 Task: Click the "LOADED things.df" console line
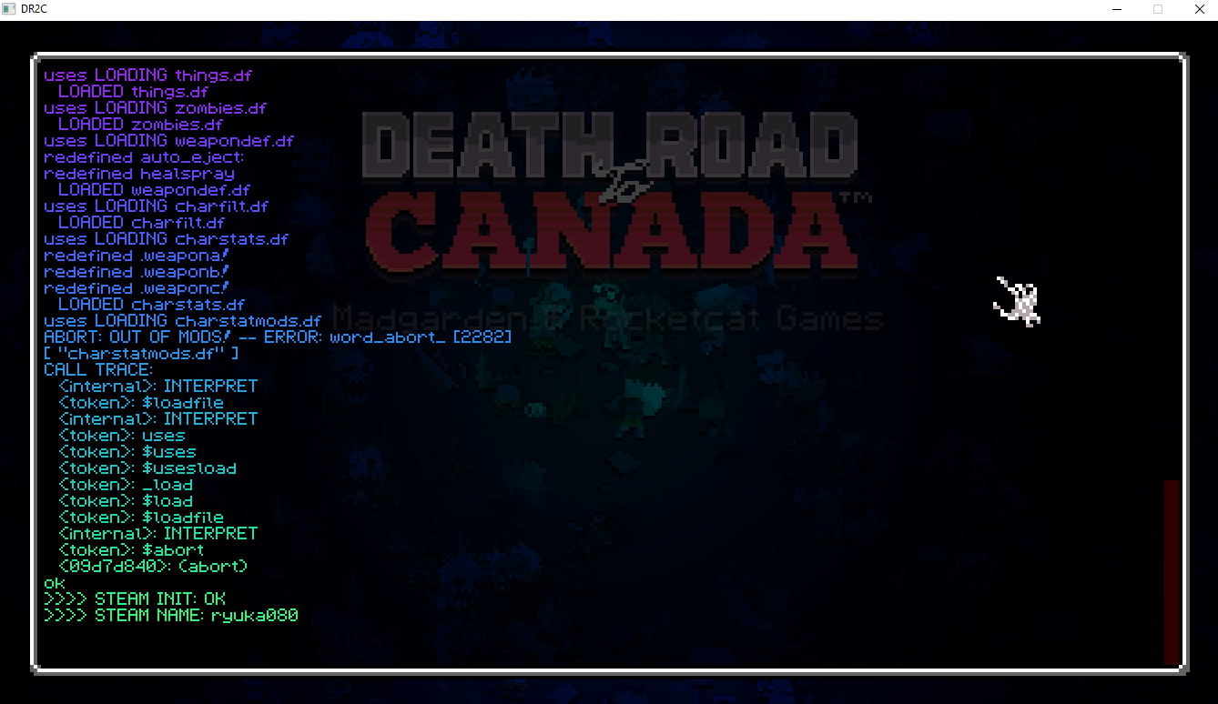pos(133,92)
